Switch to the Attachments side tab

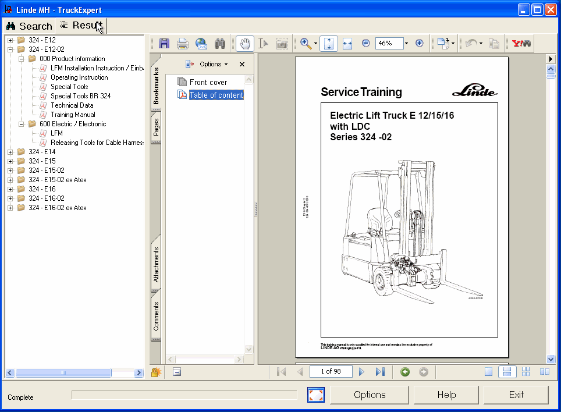[x=156, y=265]
